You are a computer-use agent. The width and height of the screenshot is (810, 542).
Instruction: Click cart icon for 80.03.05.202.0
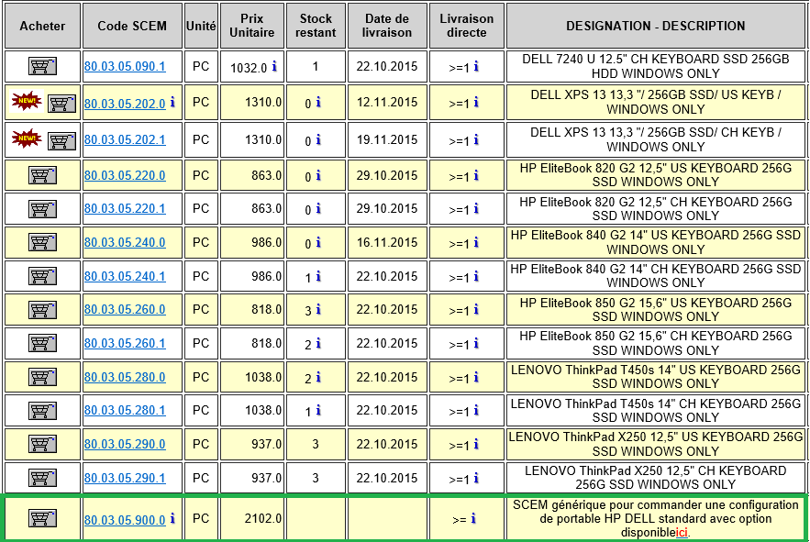(61, 104)
